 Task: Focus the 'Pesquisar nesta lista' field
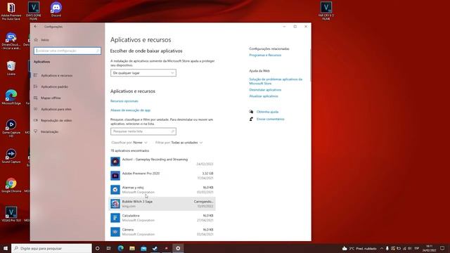point(143,131)
